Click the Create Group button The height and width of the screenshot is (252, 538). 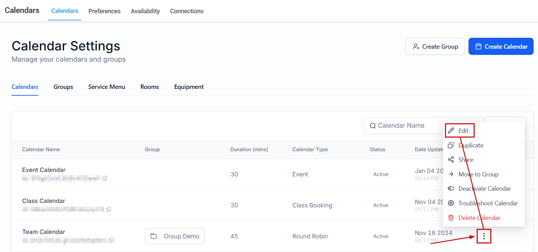click(x=435, y=47)
